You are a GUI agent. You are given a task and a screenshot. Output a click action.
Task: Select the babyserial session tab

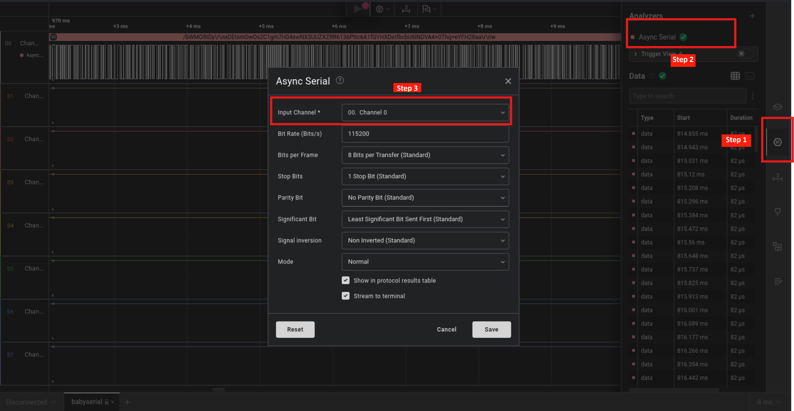pyautogui.click(x=87, y=402)
